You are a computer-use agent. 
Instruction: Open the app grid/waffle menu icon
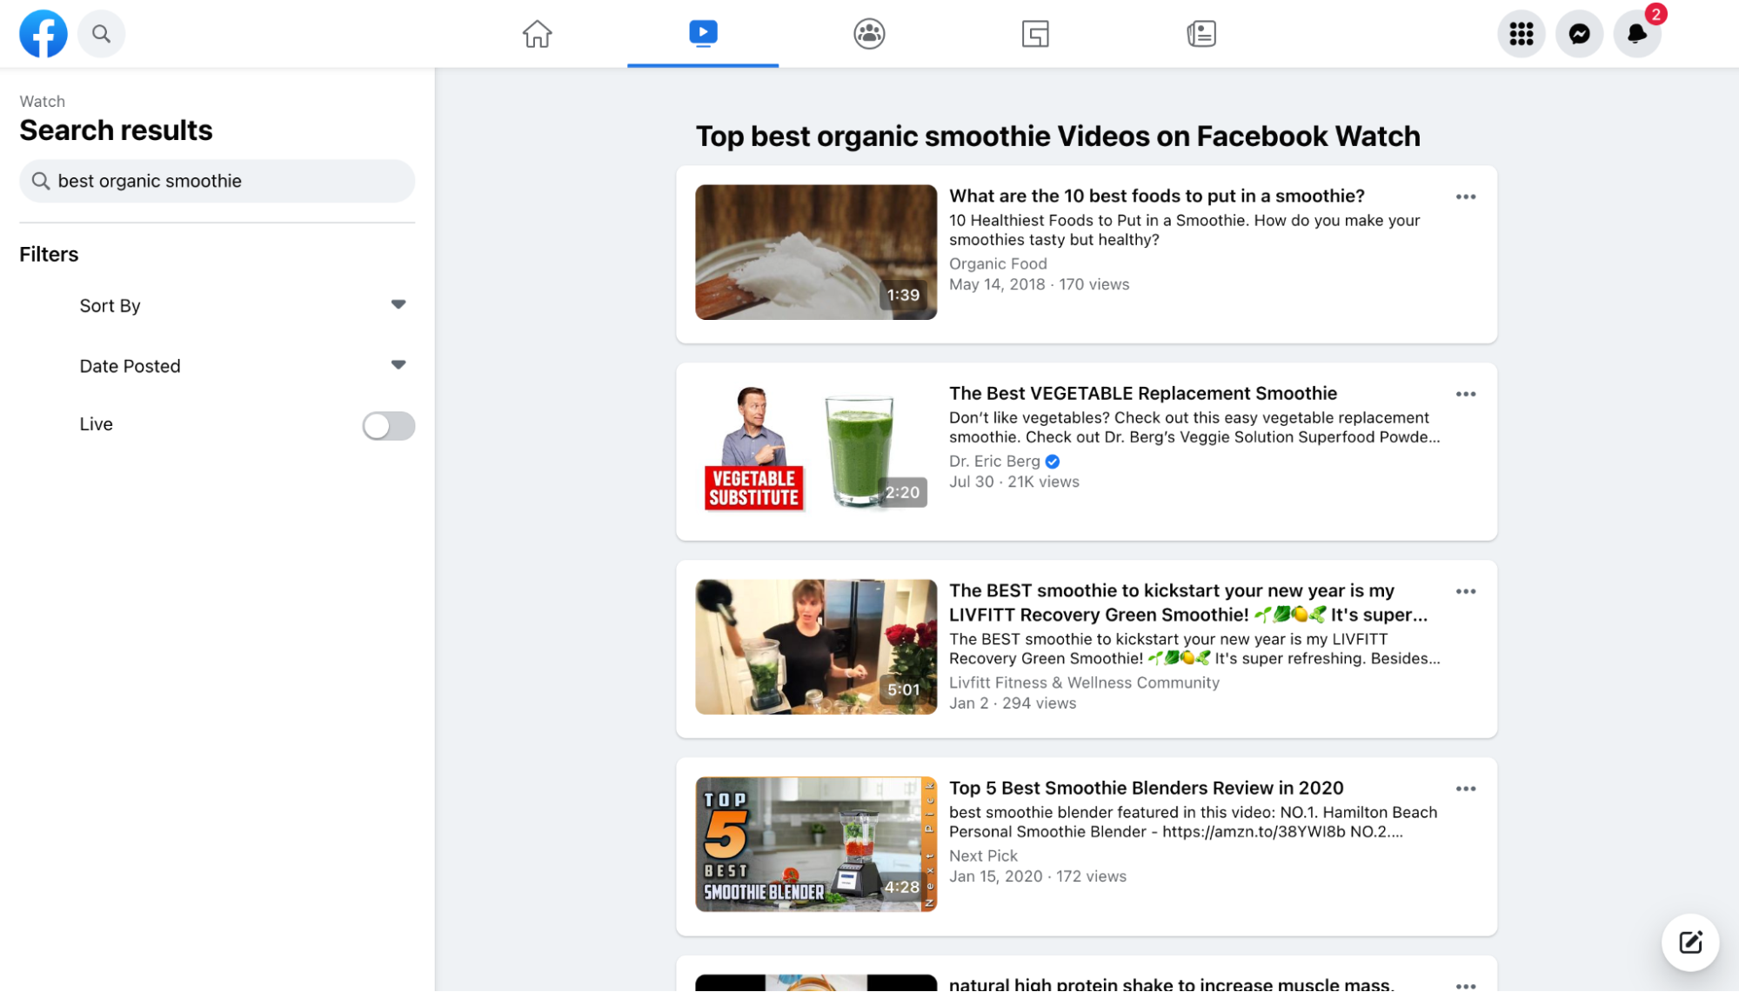(x=1522, y=33)
